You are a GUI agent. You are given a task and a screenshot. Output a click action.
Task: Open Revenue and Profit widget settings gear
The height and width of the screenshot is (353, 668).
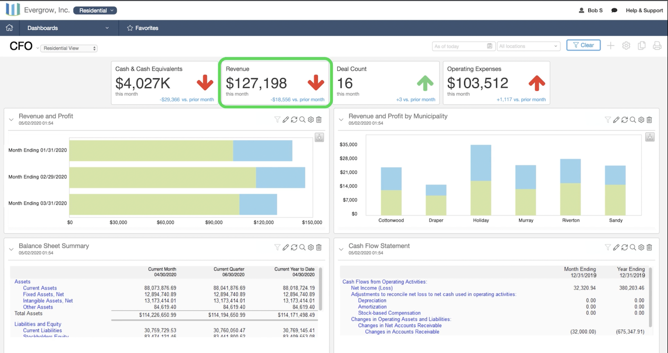point(311,119)
